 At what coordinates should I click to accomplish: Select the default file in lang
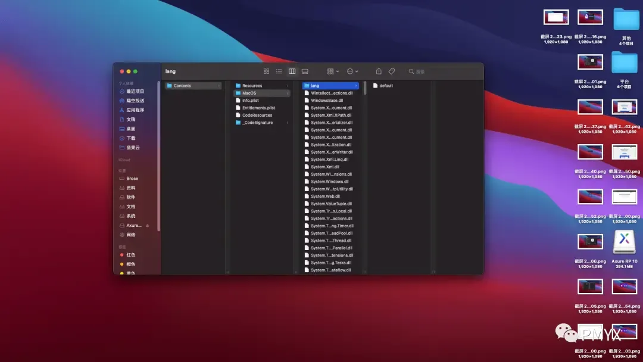click(386, 86)
